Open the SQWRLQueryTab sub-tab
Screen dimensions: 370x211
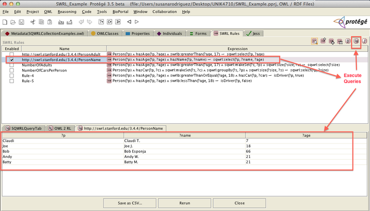(24, 128)
